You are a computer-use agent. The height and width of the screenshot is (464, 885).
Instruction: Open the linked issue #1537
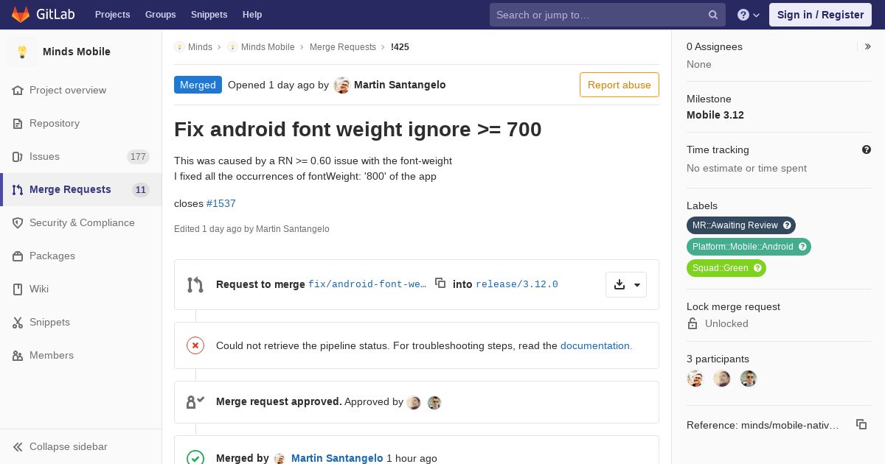point(221,203)
